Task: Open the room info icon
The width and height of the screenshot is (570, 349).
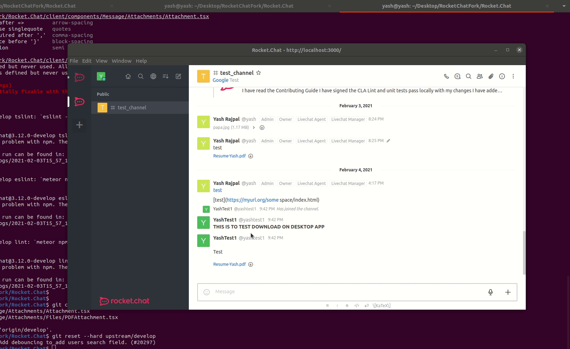Action: coord(502,76)
